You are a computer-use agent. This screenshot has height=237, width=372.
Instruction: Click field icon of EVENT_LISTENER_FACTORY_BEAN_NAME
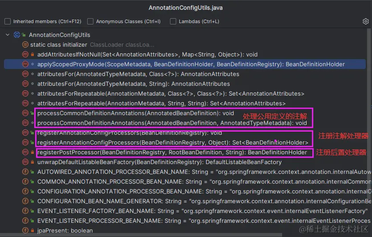pyautogui.click(x=25, y=211)
